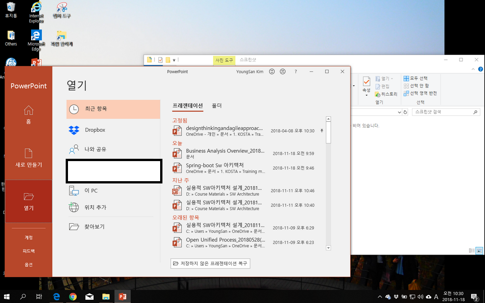Viewport: 485px width, 303px height.
Task: Open the volume control in system tray
Action: pyautogui.click(x=420, y=297)
